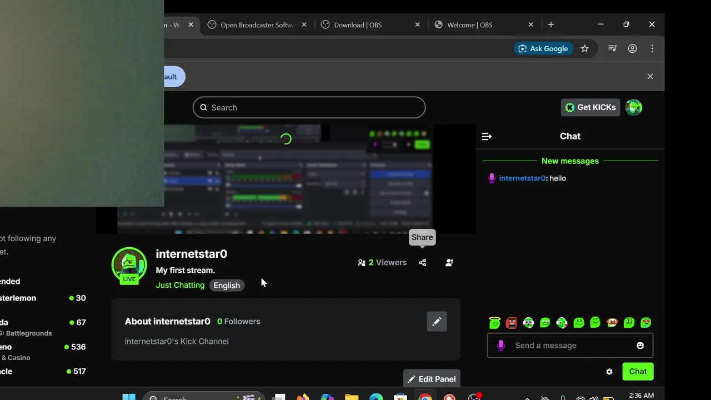
Task: Focus the Kick search field
Action: (309, 107)
